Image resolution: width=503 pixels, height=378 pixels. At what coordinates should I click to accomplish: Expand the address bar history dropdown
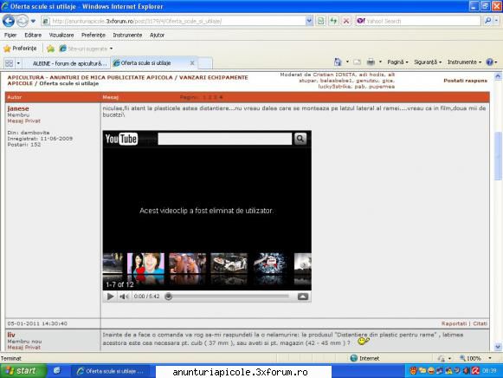pyautogui.click(x=309, y=21)
